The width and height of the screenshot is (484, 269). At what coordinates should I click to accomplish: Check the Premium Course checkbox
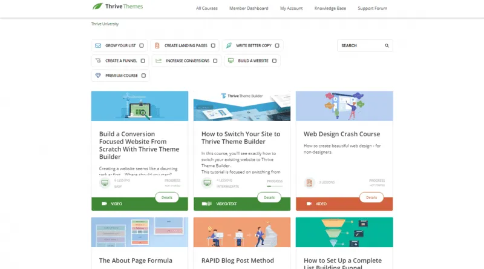(143, 76)
